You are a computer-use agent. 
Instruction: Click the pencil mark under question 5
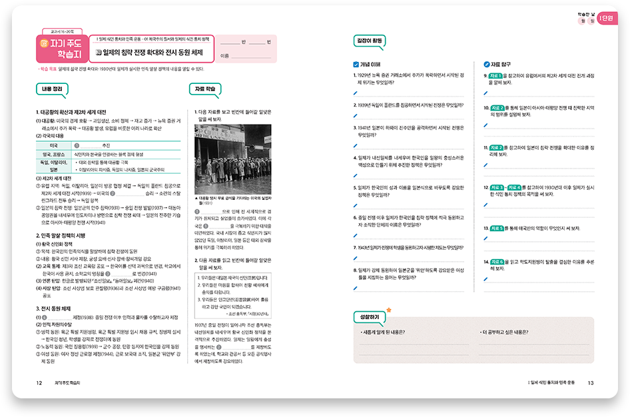pos(355,206)
